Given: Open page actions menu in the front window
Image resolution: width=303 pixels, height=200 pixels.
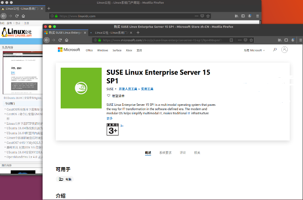Looking at the screenshot, I should (240, 40).
